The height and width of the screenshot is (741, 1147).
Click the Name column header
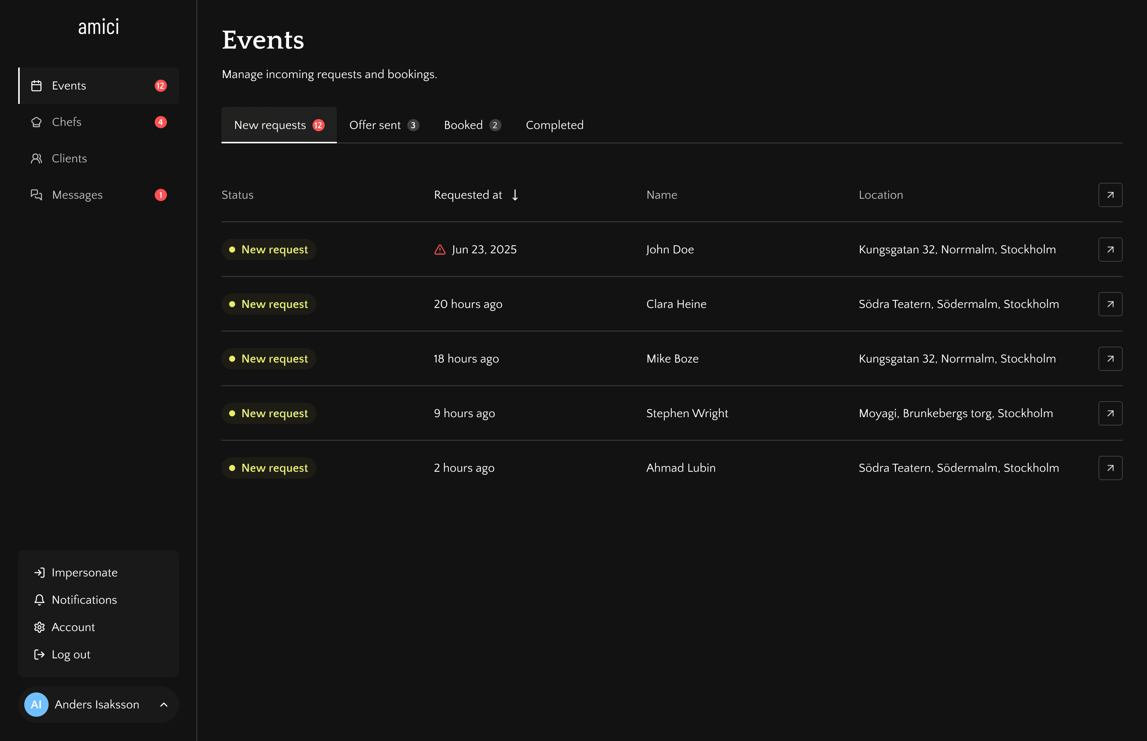click(x=661, y=195)
